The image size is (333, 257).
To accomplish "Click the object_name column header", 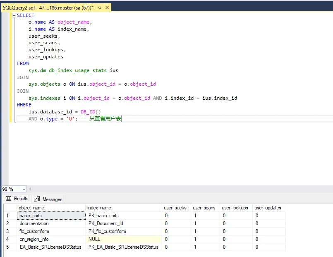I will pos(31,208).
